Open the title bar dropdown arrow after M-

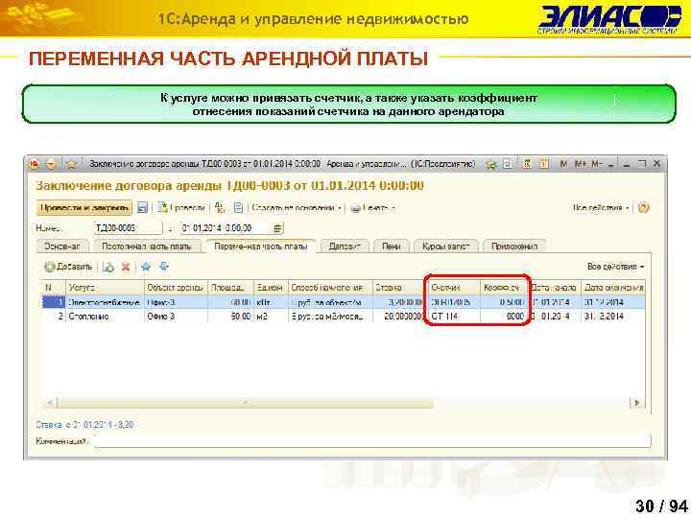[610, 165]
